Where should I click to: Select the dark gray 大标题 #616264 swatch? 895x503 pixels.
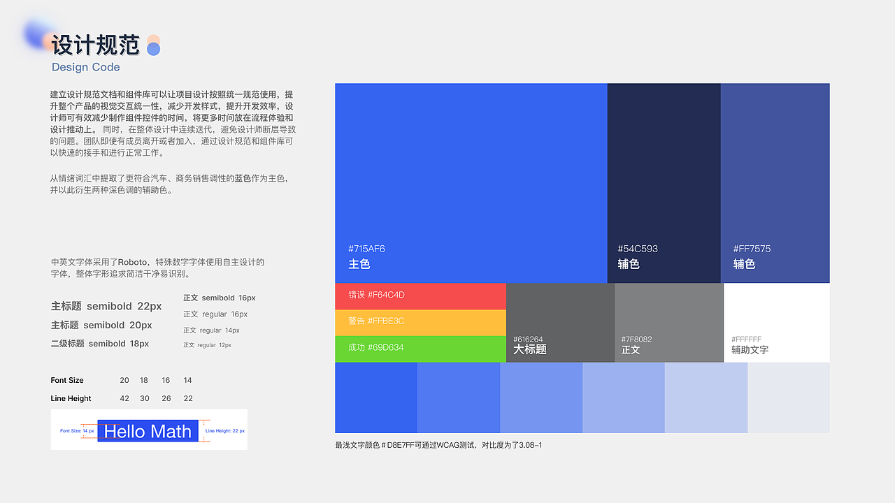(561, 323)
